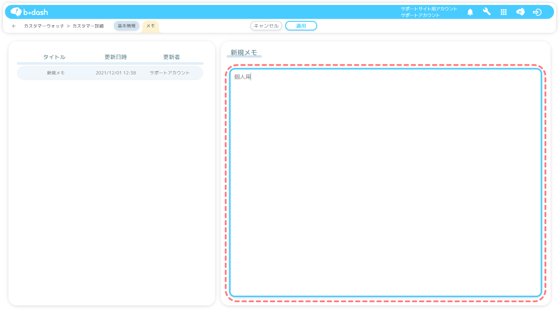The width and height of the screenshot is (559, 314).
Task: Click the support chat mascot icon
Action: [x=520, y=12]
